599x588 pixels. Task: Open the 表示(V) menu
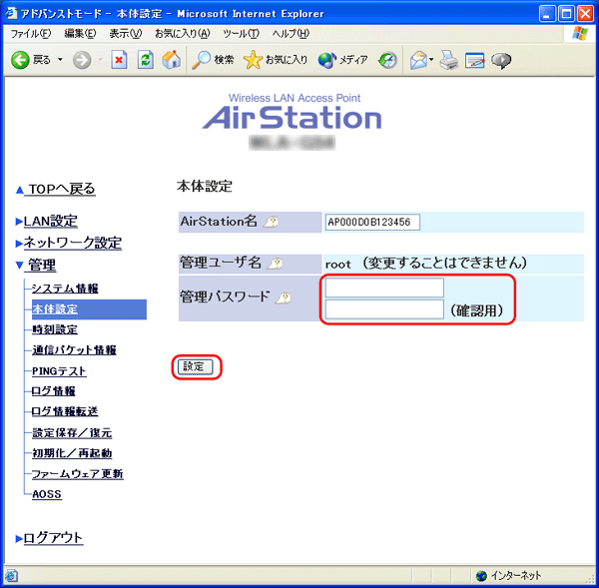126,34
